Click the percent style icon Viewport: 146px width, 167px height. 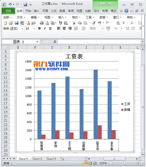click(116, 28)
